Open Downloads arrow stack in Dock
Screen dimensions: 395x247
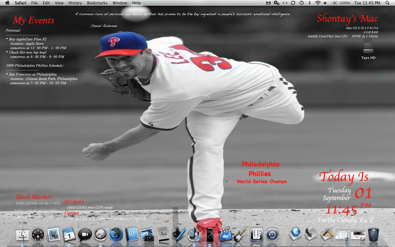coord(311,234)
